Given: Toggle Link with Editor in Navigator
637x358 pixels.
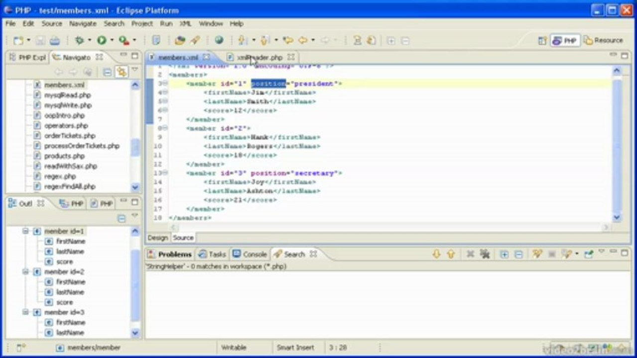Looking at the screenshot, I should (121, 72).
